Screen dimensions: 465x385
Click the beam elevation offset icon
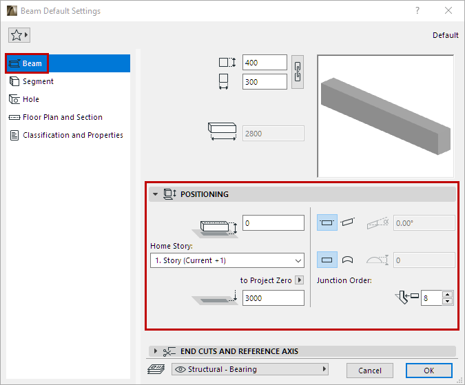pyautogui.click(x=216, y=229)
